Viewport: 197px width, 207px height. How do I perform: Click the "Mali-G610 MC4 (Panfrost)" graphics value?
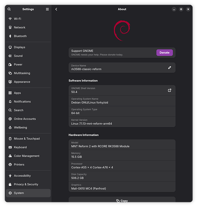pos(89,188)
